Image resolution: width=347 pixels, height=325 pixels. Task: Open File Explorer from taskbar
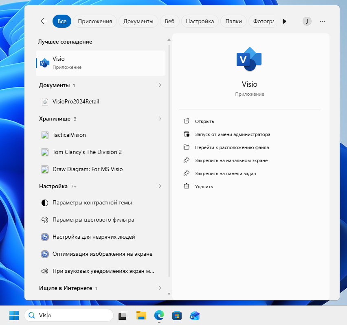[141, 315]
